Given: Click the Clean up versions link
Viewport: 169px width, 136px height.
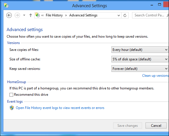Looking at the screenshot, I should point(155,76).
